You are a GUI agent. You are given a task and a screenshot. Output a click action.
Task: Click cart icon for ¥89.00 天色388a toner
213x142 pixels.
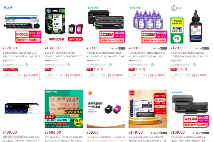point(109,75)
